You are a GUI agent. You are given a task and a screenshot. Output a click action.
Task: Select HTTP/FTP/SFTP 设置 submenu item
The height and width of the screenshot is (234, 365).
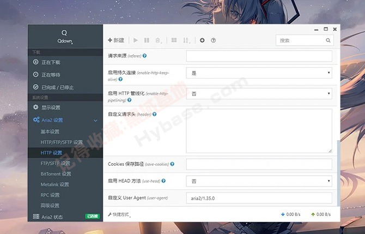(62, 142)
